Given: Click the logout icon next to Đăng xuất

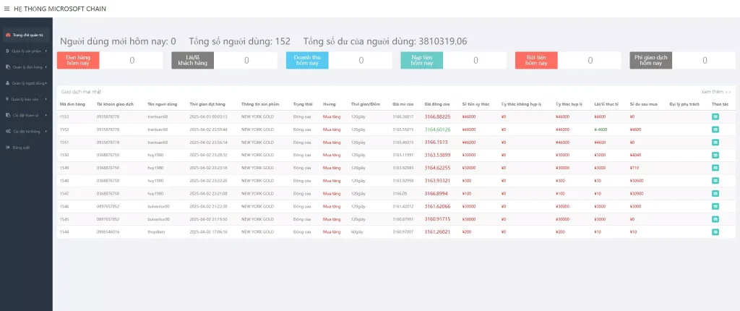Looking at the screenshot, I should coord(7,148).
